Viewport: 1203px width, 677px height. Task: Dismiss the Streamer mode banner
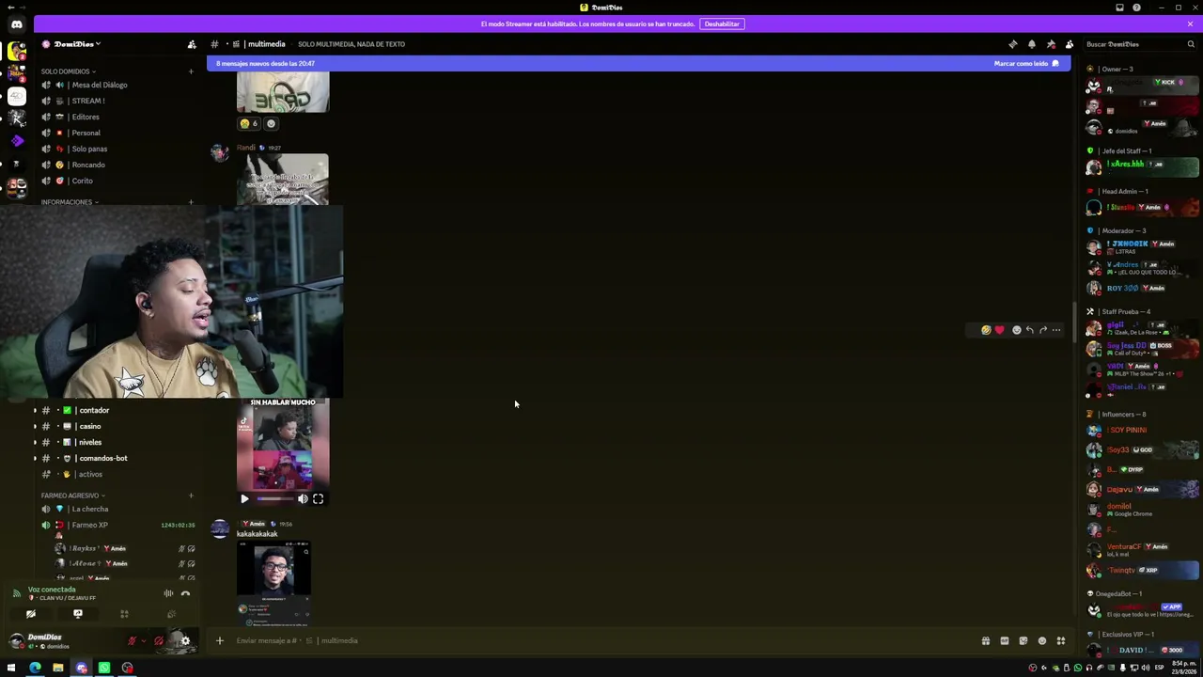[x=1190, y=24]
